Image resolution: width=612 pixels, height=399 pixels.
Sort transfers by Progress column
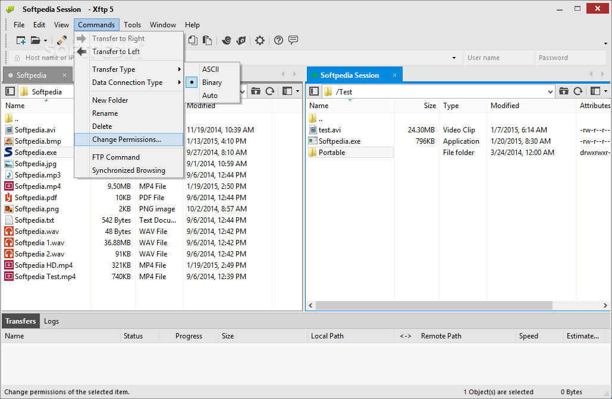tap(189, 336)
